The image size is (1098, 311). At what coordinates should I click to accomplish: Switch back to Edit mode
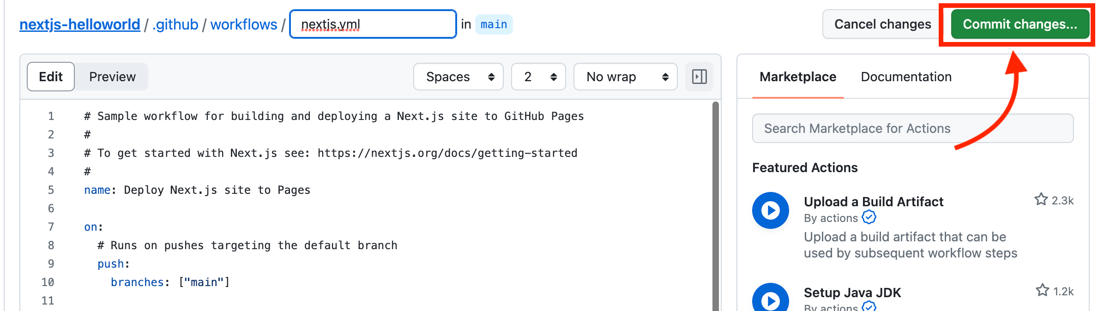tap(50, 77)
